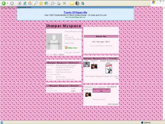Refresh the page using green arrows icon
The image size is (165, 124).
click(x=25, y=3)
